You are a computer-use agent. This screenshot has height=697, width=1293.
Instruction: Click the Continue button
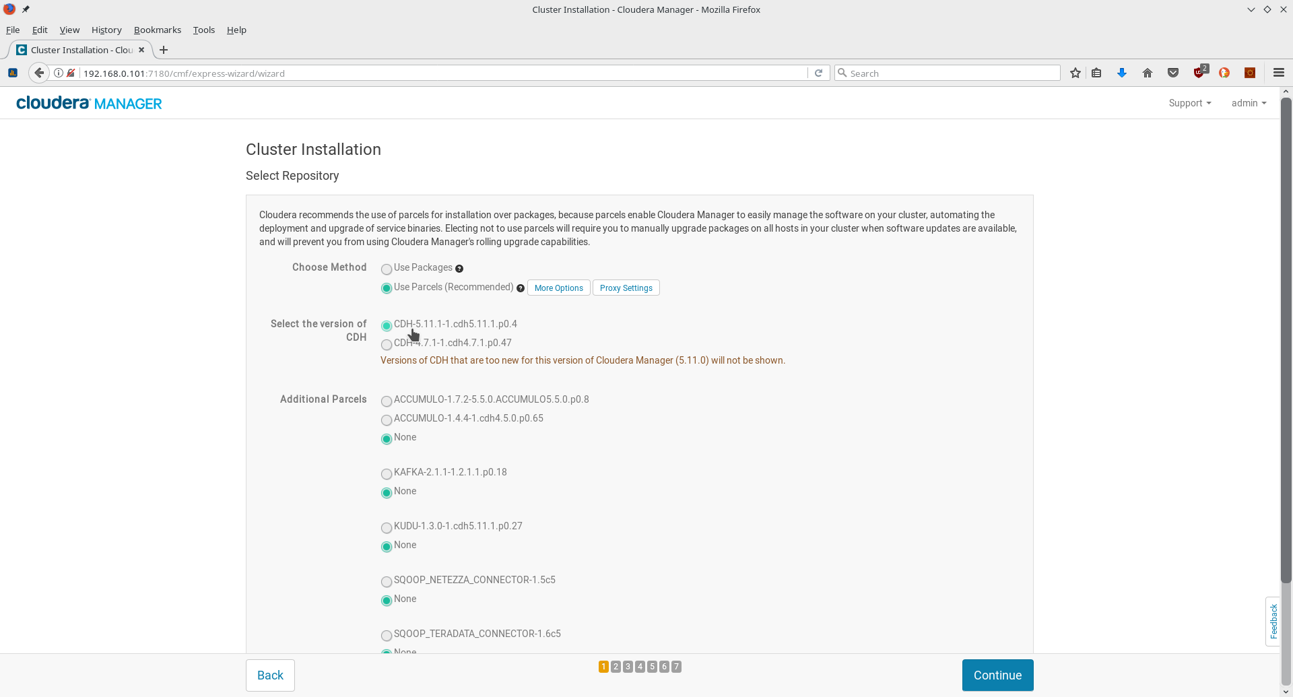tap(997, 675)
